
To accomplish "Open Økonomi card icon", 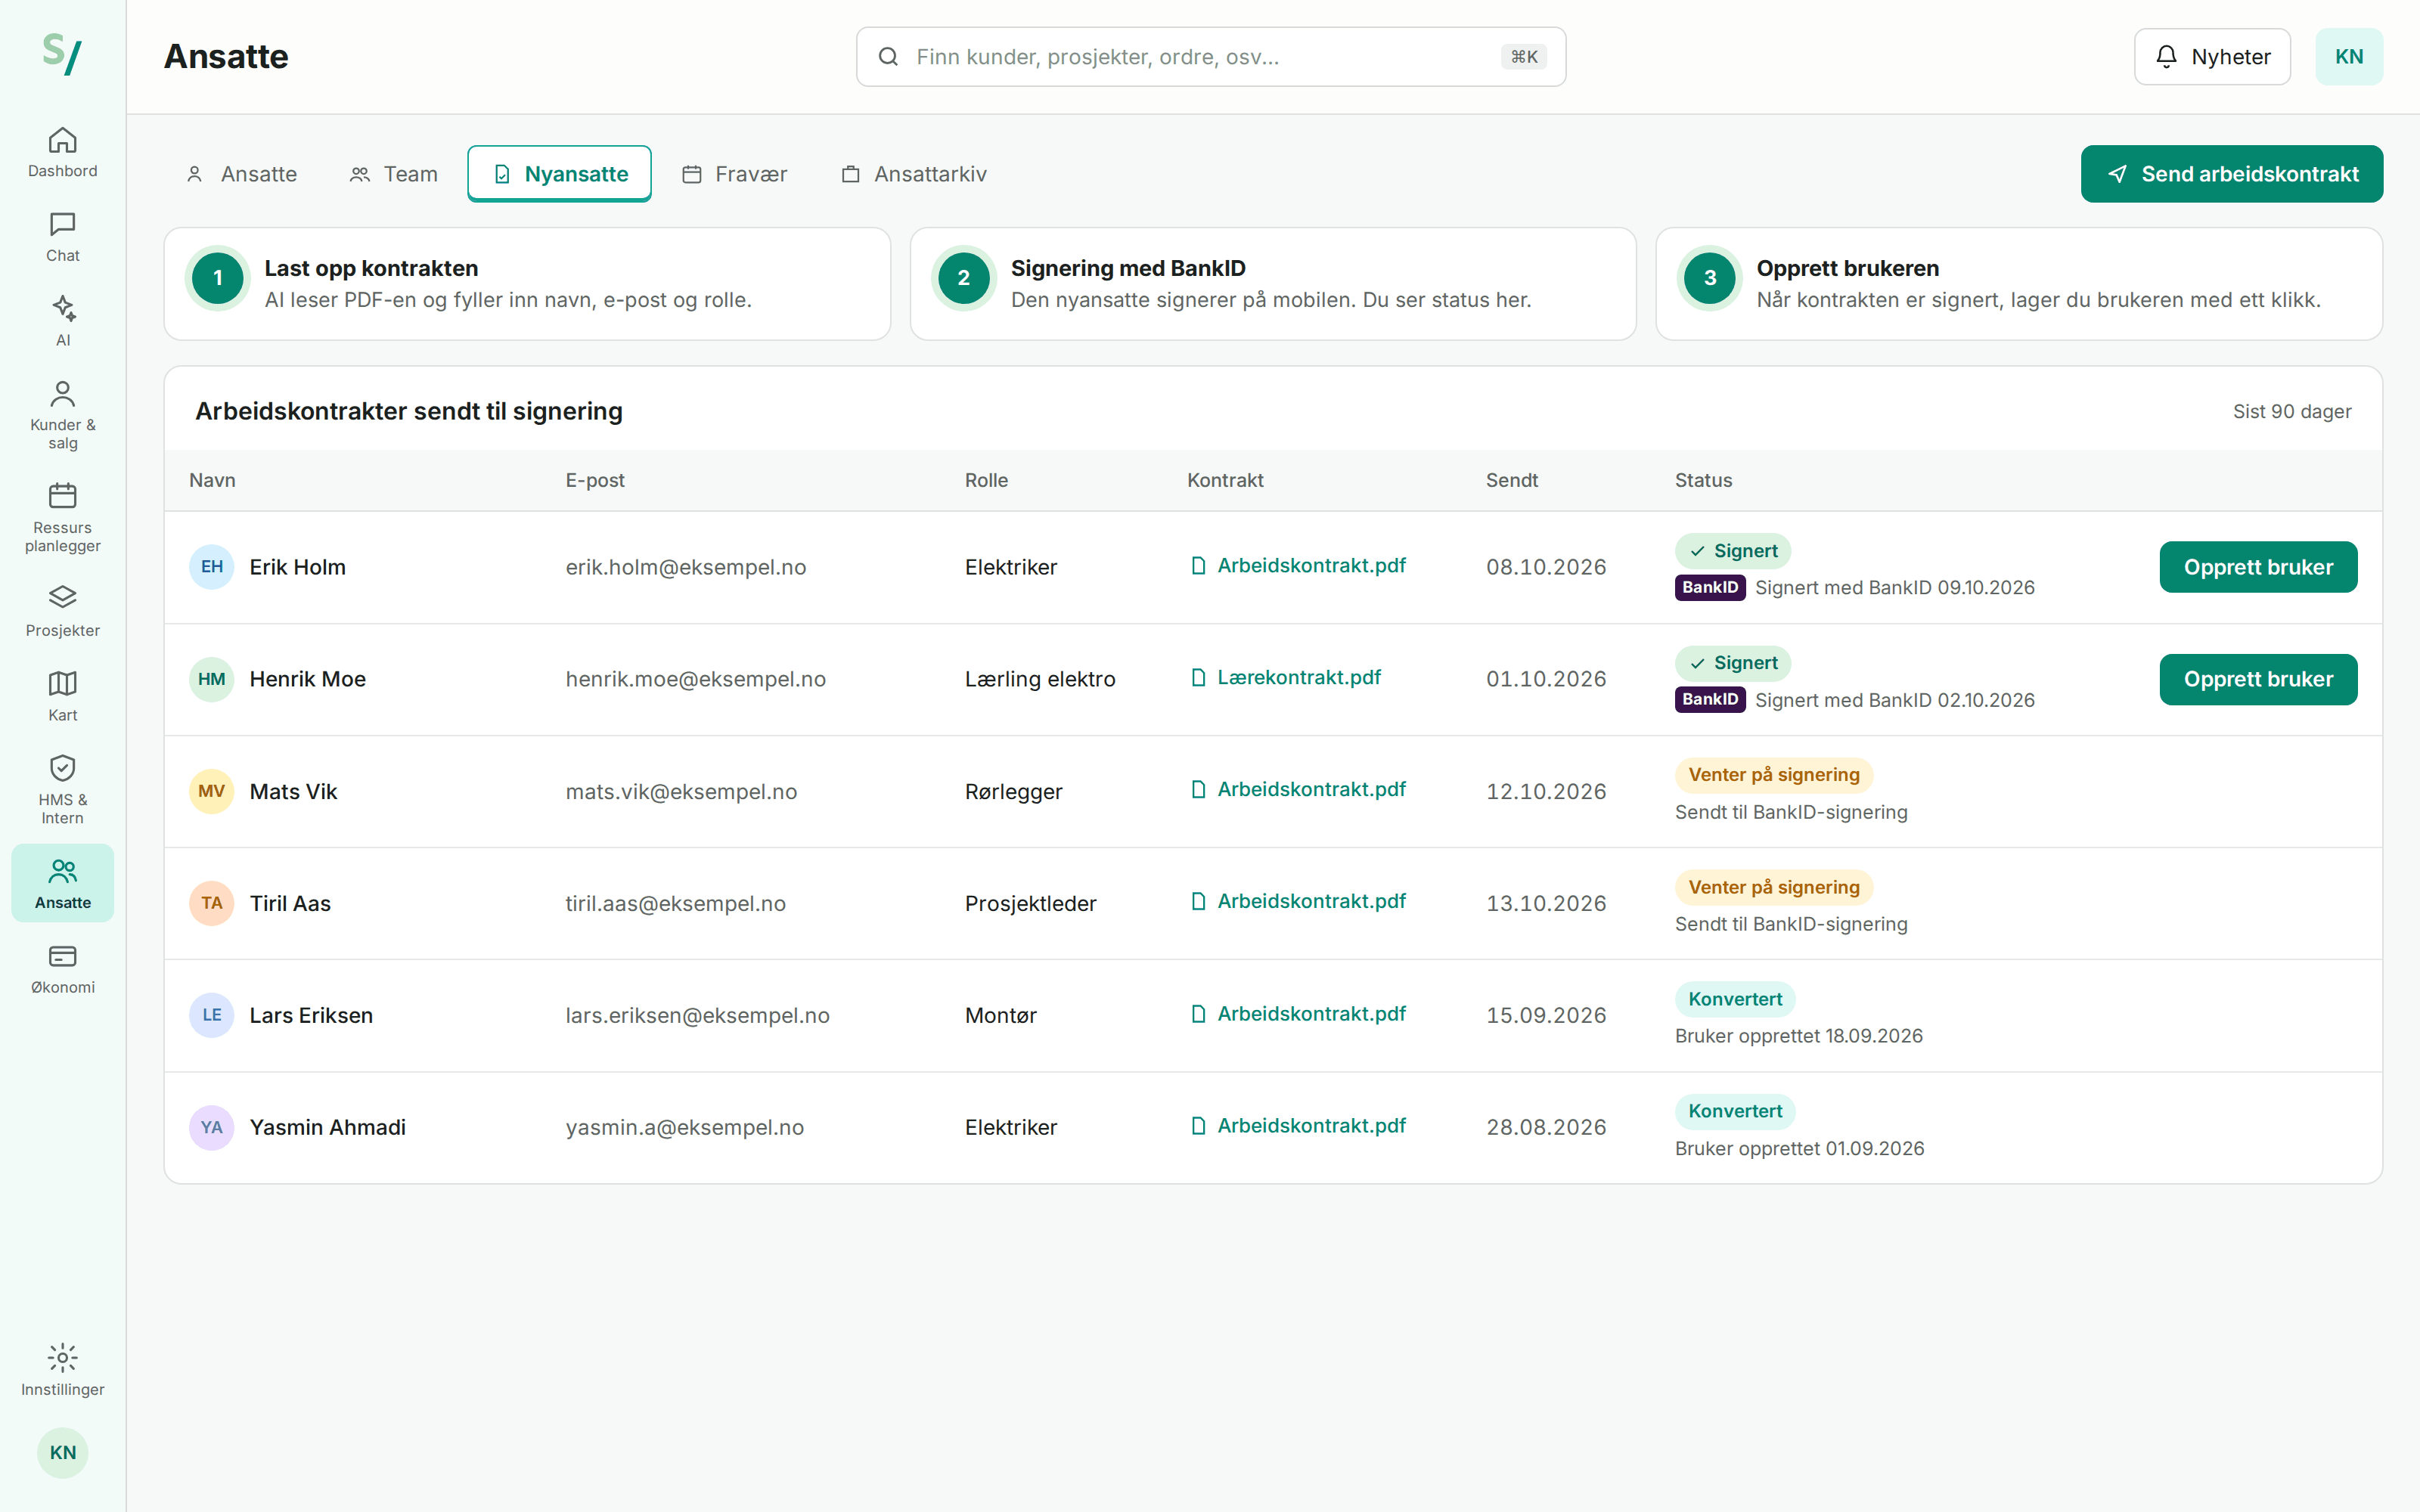I will click(62, 956).
